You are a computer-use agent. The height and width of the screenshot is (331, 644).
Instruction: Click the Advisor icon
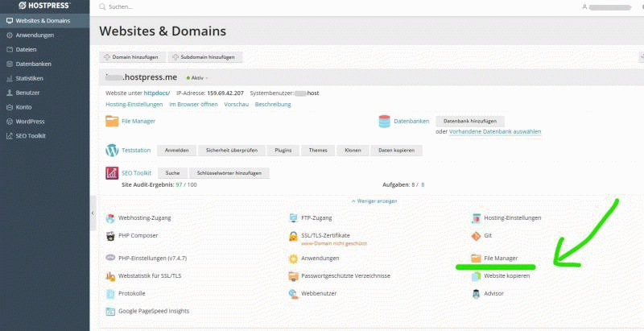[x=476, y=294]
